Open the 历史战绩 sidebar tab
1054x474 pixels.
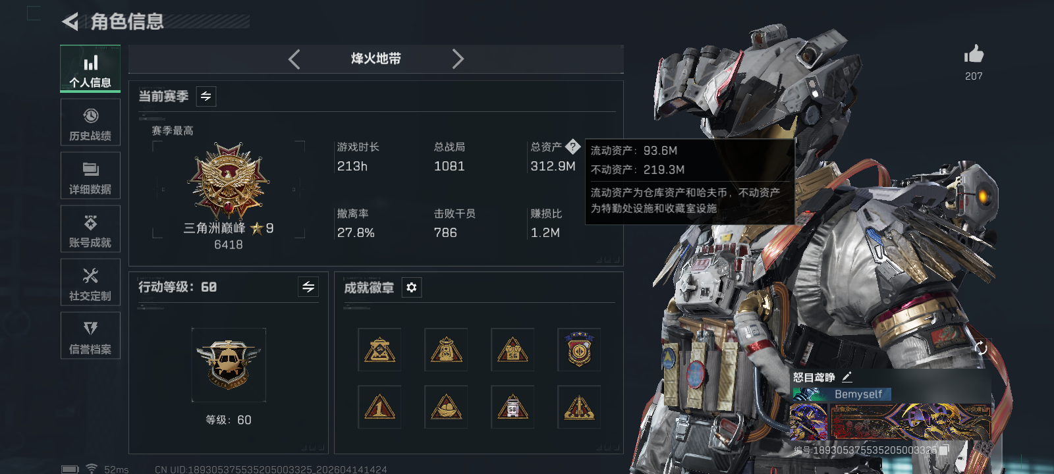pos(90,122)
